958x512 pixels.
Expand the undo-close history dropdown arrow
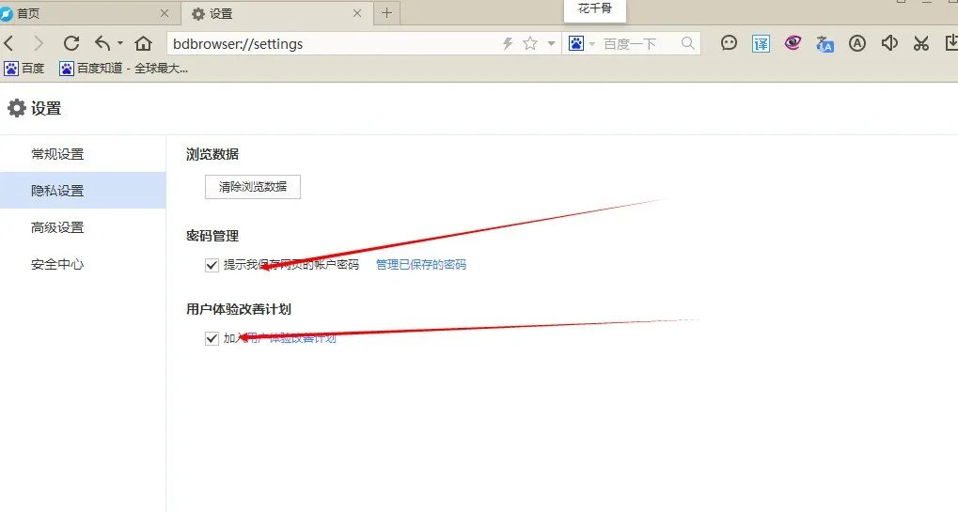click(120, 44)
